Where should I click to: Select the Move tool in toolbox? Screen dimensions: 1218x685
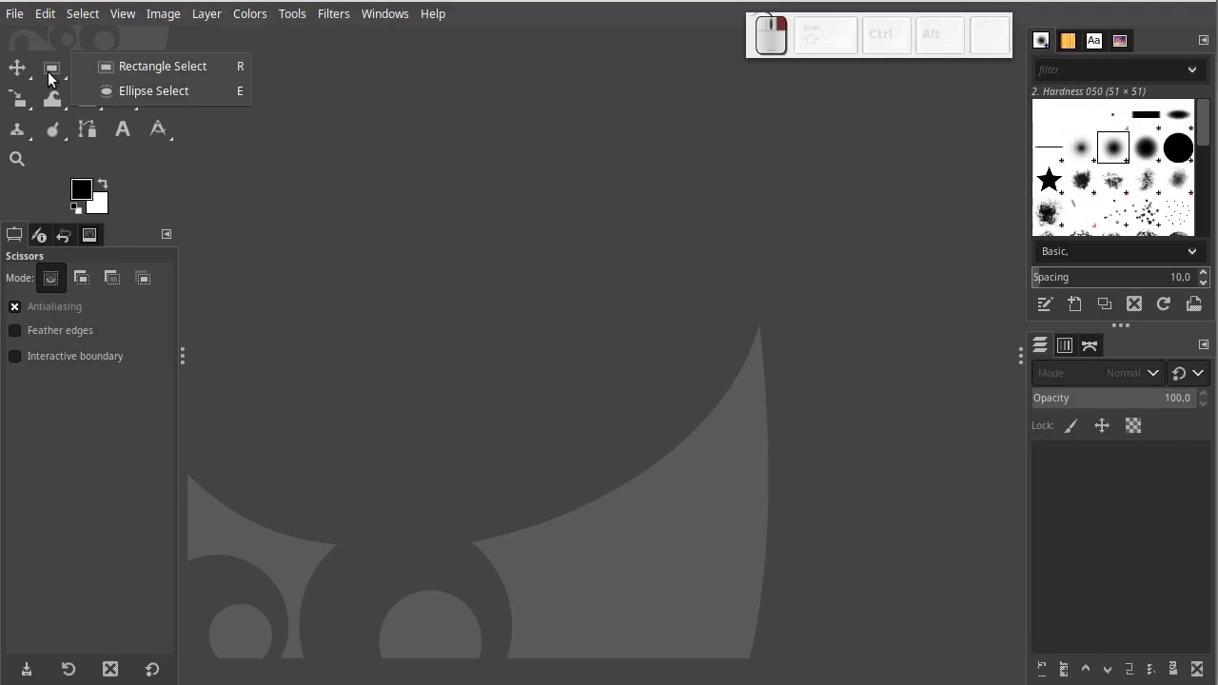(17, 68)
